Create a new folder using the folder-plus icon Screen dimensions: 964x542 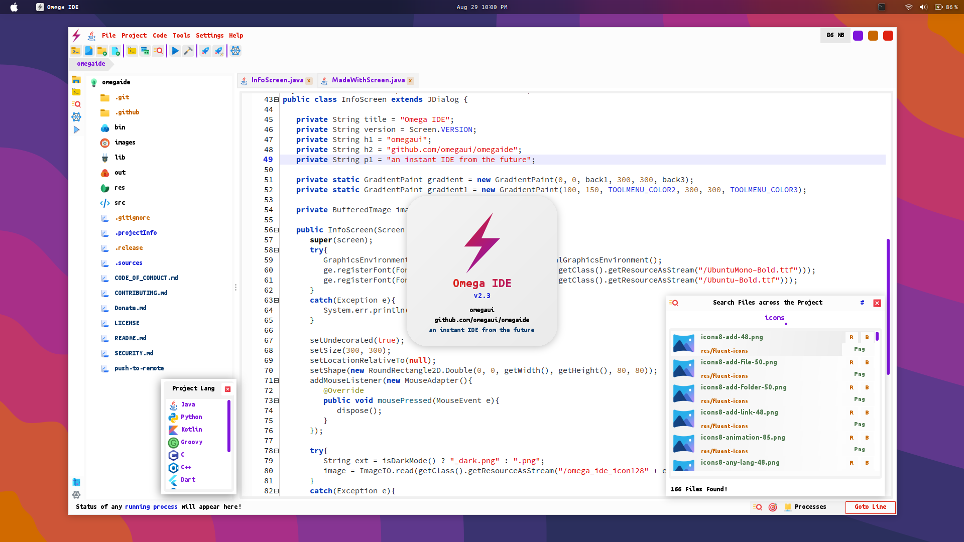point(102,51)
